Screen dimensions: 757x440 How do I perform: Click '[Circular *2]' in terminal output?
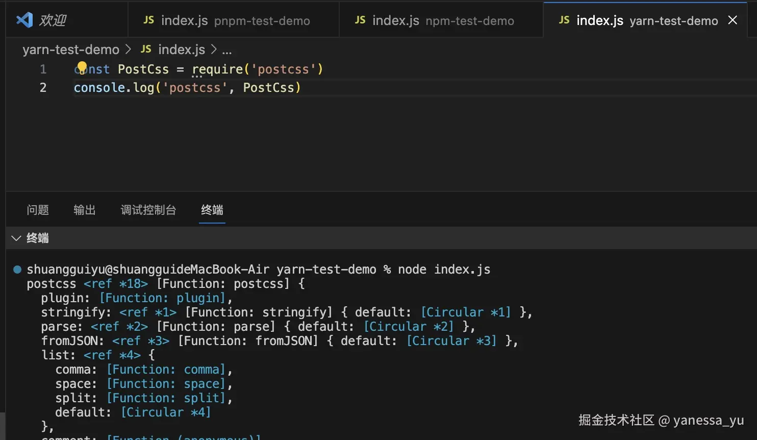409,327
